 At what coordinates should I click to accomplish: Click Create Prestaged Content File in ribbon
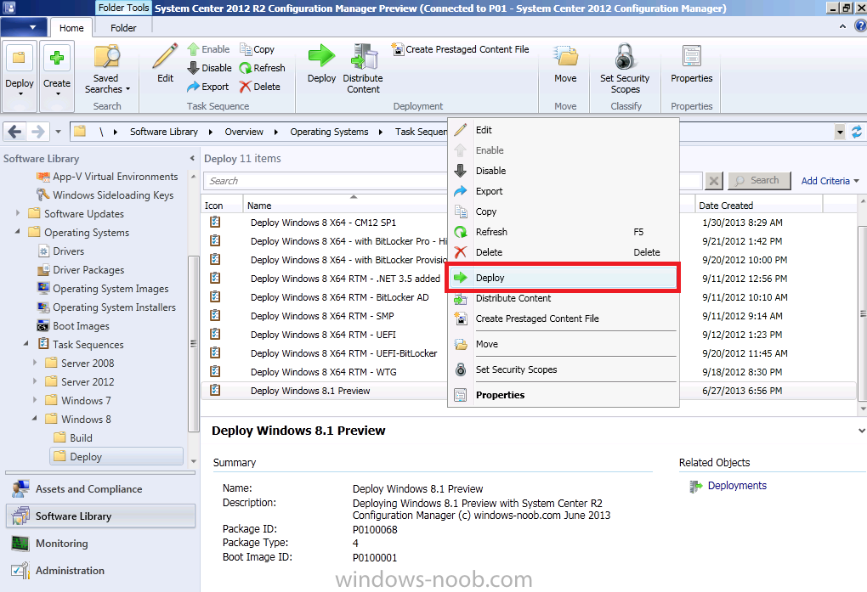click(x=460, y=49)
